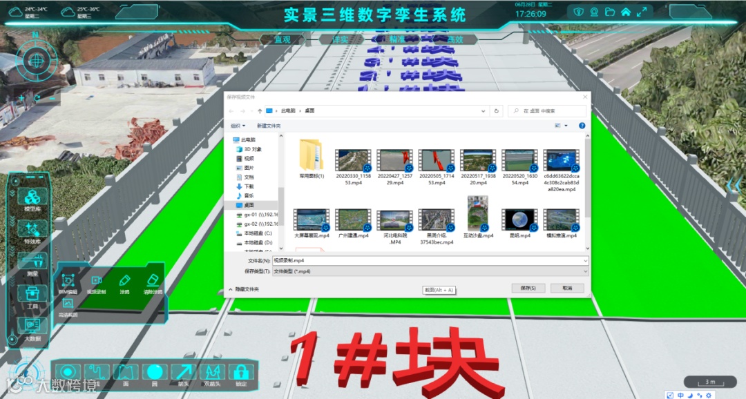Open the 保存类型 file type dropdown
The height and width of the screenshot is (399, 746).
point(430,271)
